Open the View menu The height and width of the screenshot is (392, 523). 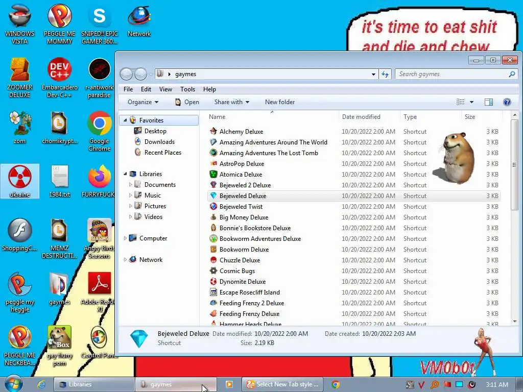pyautogui.click(x=165, y=89)
